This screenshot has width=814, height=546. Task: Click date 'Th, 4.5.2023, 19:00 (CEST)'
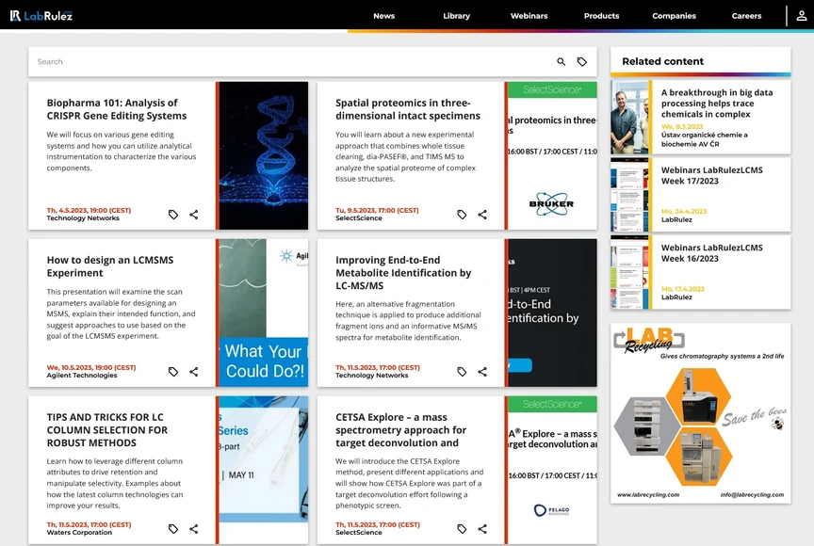tap(89, 211)
